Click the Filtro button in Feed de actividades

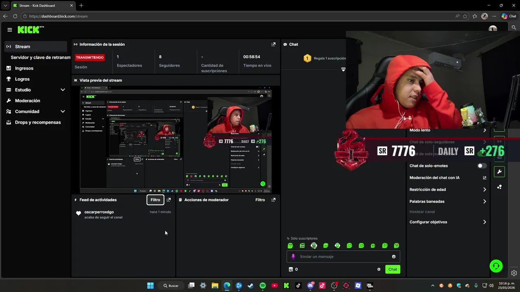[155, 200]
